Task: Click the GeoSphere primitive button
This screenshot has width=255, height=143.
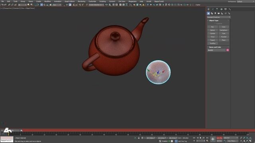Action: point(224,30)
